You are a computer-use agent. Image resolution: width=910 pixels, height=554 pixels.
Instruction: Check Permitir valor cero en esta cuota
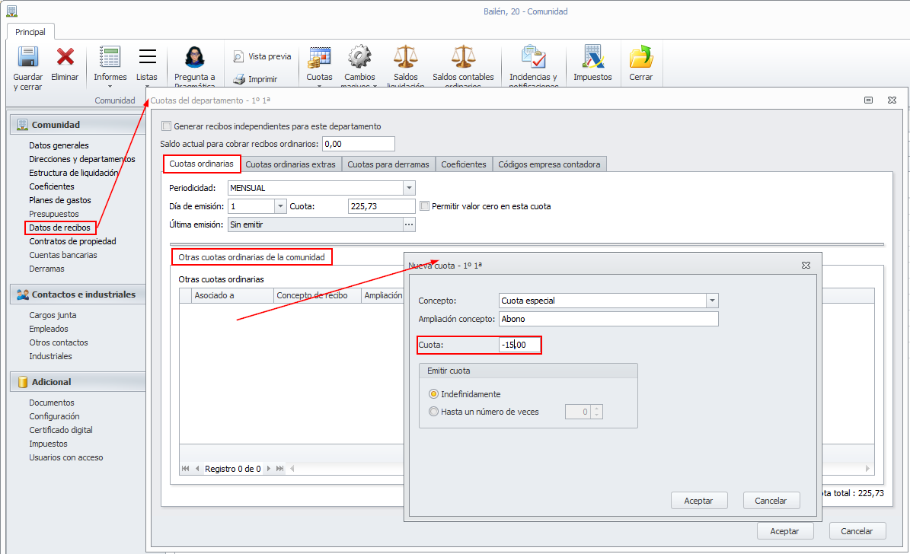(425, 206)
